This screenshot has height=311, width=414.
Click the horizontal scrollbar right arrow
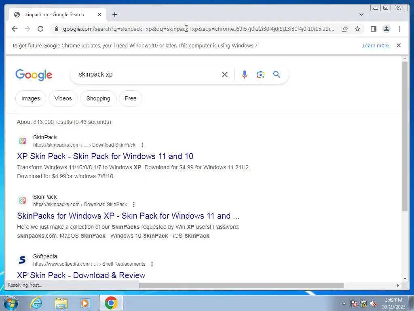398,285
